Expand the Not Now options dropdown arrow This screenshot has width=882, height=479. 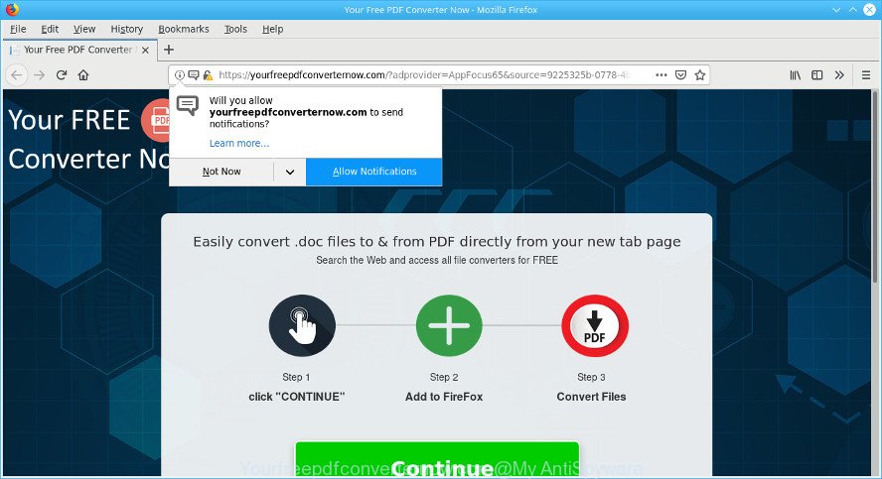pyautogui.click(x=290, y=172)
